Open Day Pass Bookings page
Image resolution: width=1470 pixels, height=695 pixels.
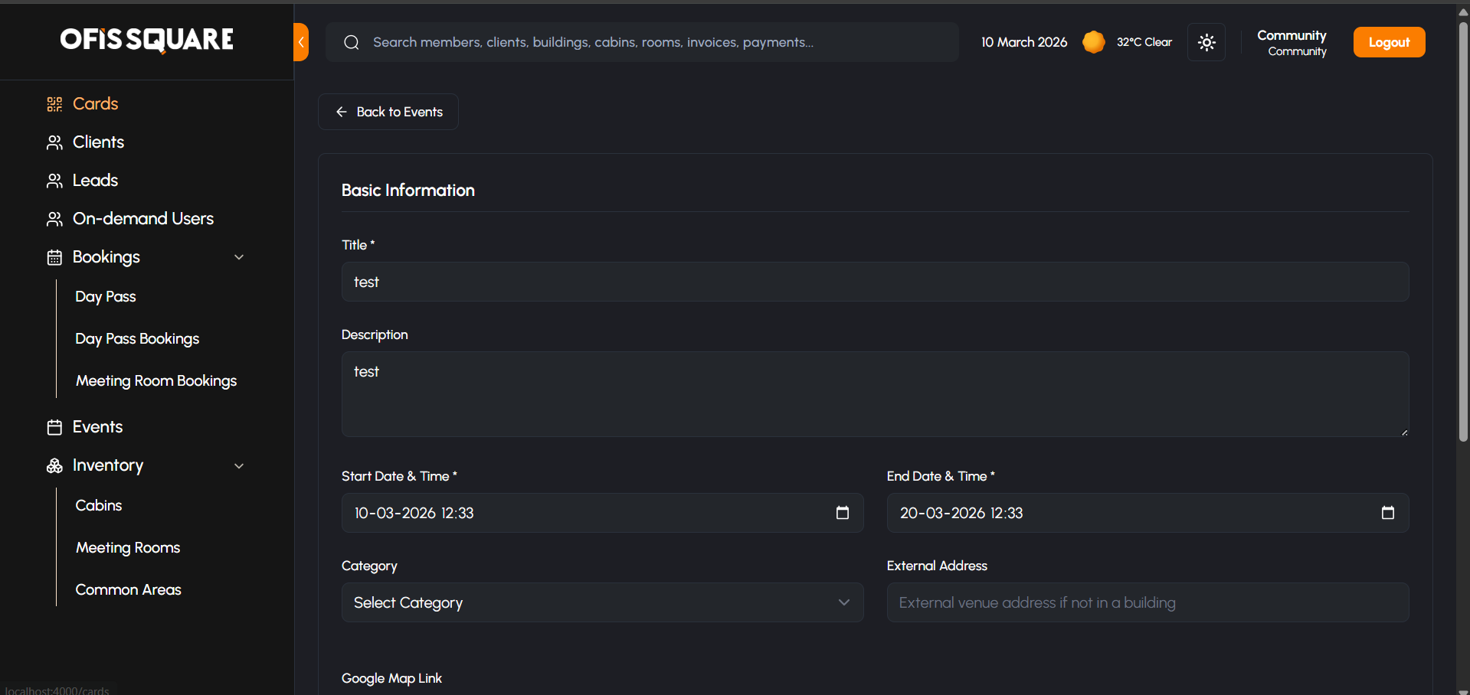point(137,338)
